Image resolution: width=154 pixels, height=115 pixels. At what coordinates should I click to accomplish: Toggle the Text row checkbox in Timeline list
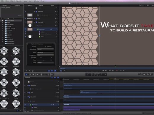(x=25, y=92)
